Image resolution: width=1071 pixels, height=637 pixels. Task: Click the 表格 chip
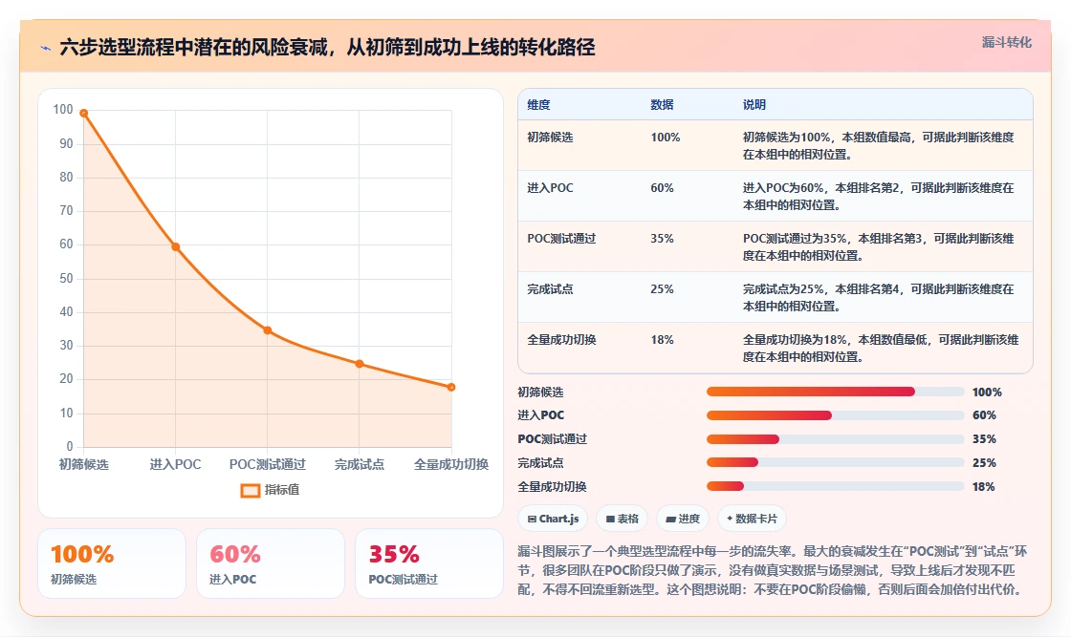point(622,519)
